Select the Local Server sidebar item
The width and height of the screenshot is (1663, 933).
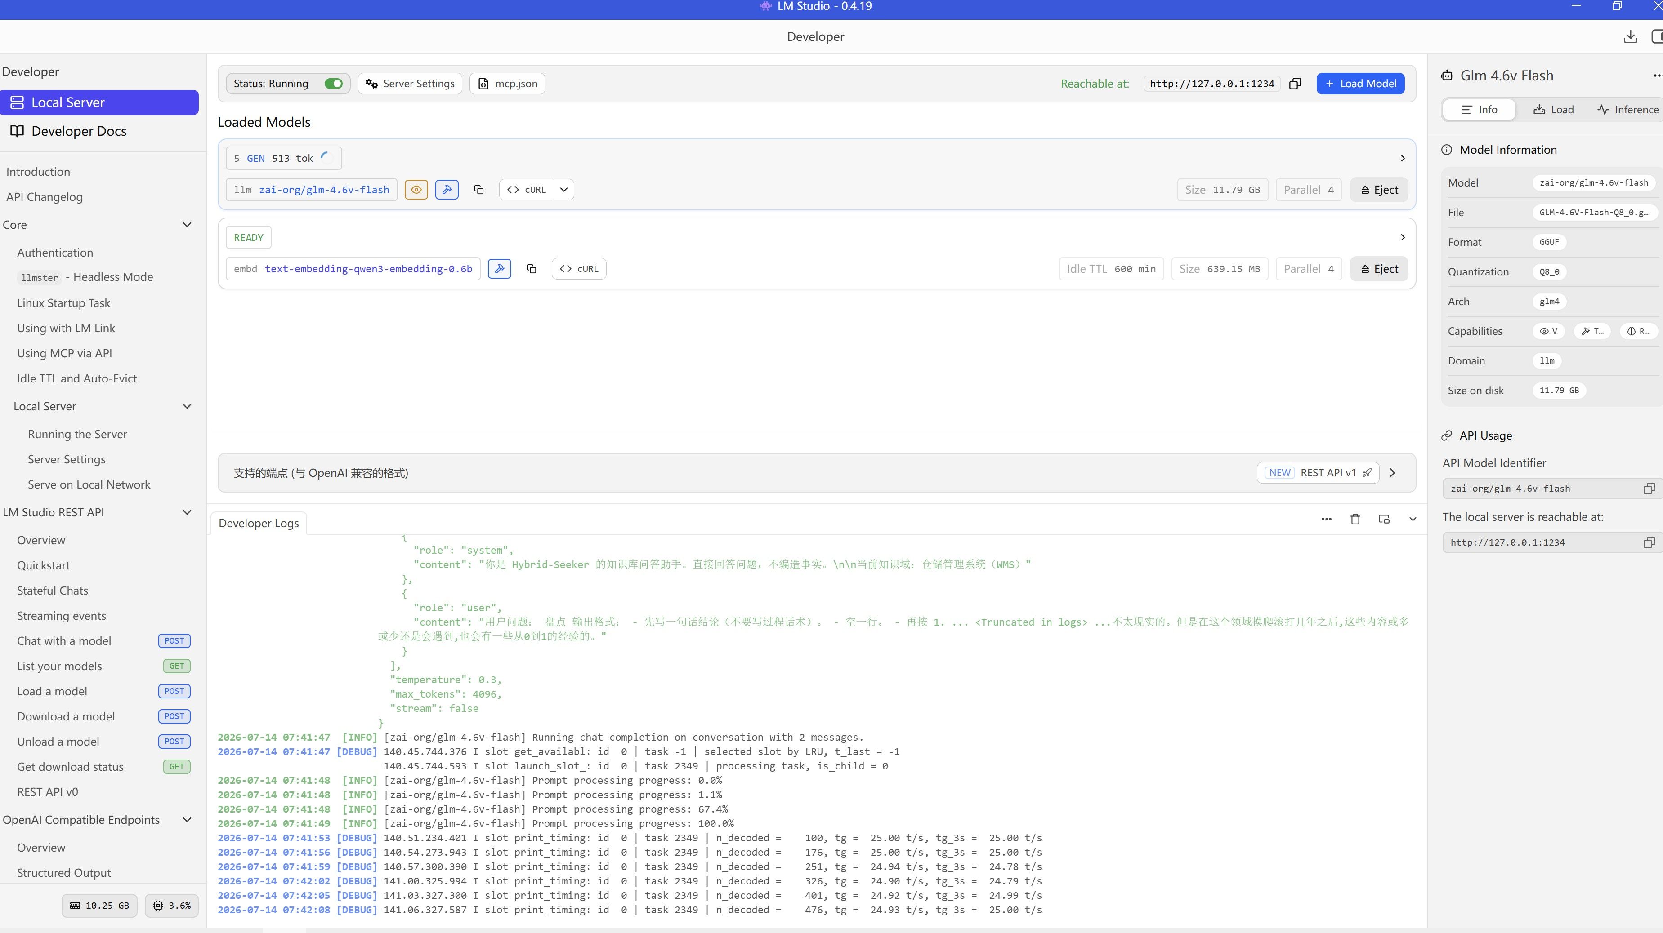pyautogui.click(x=99, y=102)
